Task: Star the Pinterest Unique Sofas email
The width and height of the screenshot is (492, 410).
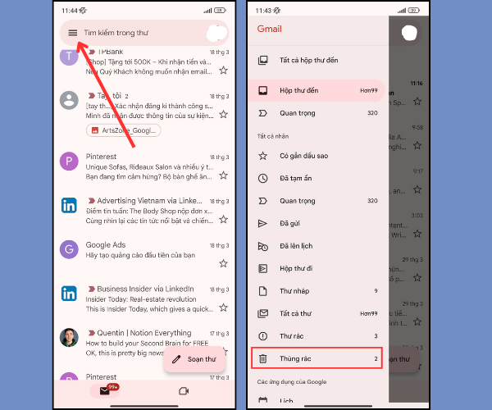Action: tap(223, 175)
